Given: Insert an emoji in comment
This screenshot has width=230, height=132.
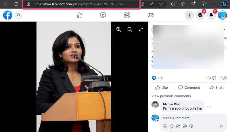Looking at the screenshot, I should pos(172,126).
